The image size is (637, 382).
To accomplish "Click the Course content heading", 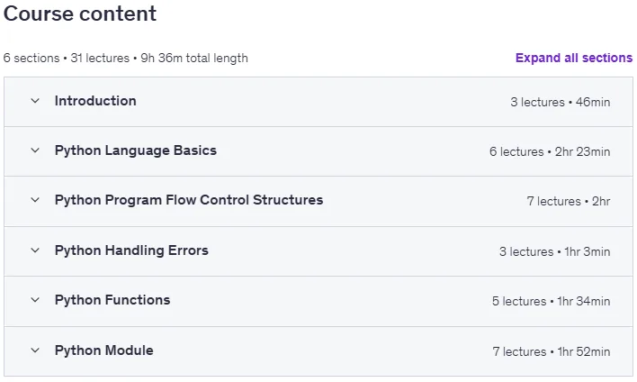I will tap(80, 14).
